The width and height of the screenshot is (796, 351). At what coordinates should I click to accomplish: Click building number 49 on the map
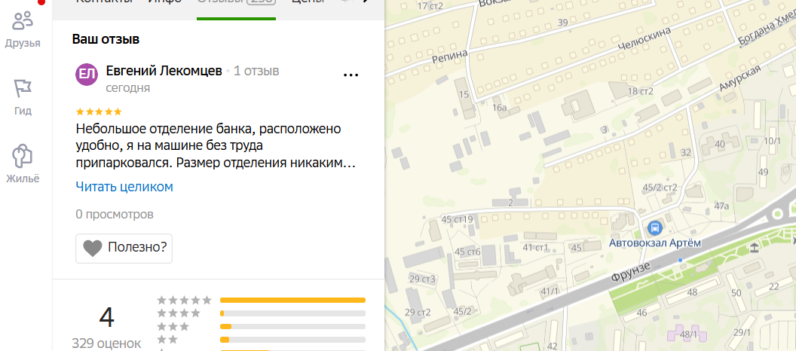coord(764,172)
